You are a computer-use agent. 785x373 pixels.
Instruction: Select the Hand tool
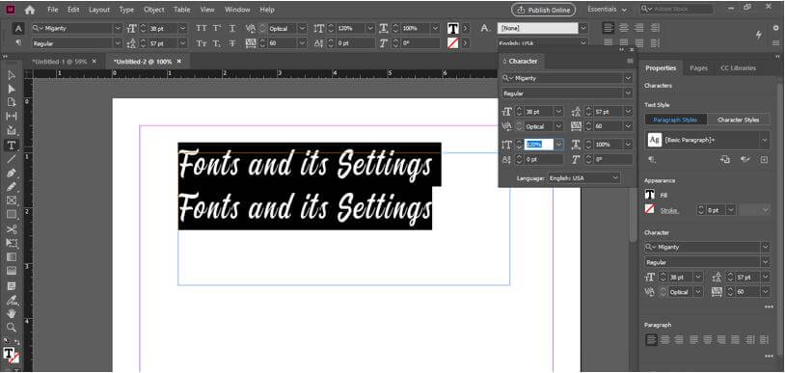[11, 314]
